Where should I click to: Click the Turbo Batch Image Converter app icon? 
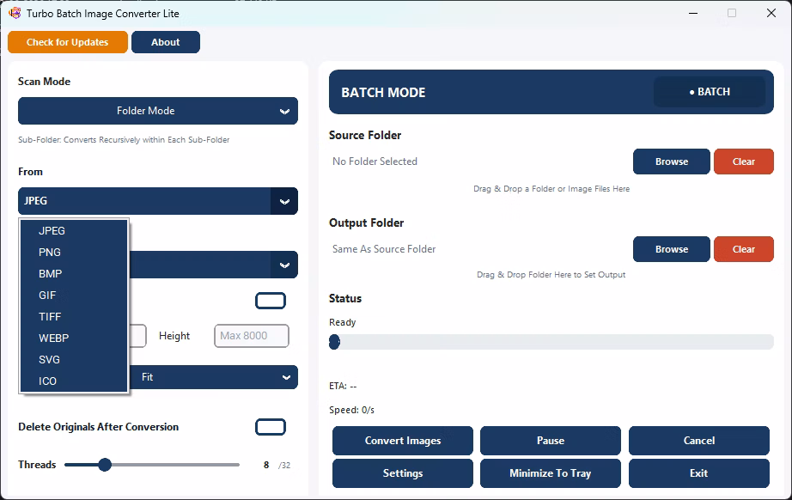[15, 13]
